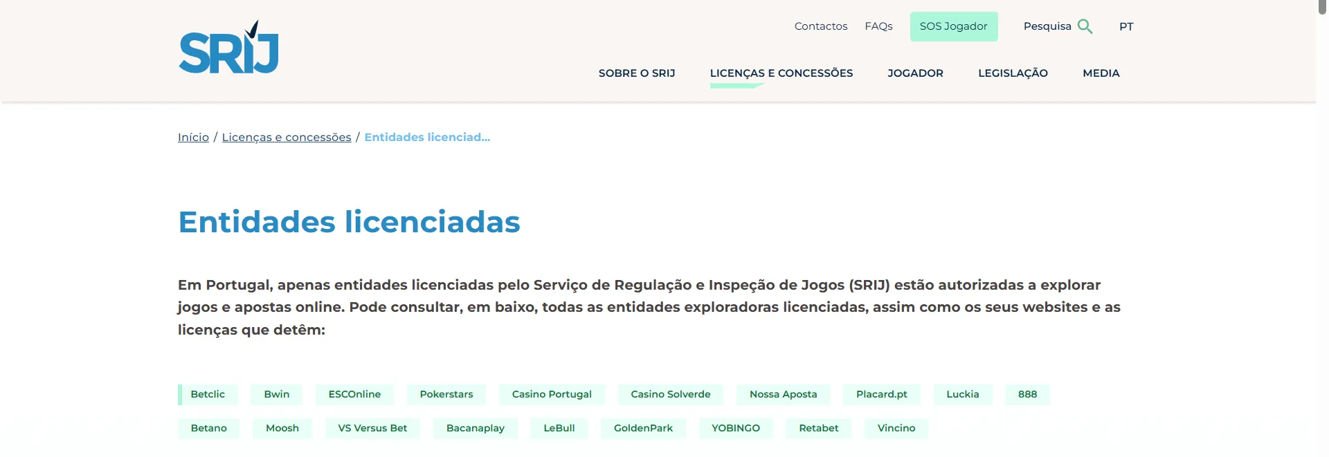This screenshot has height=457, width=1329.
Task: Select the VS Versus Bet tab
Action: [x=372, y=428]
